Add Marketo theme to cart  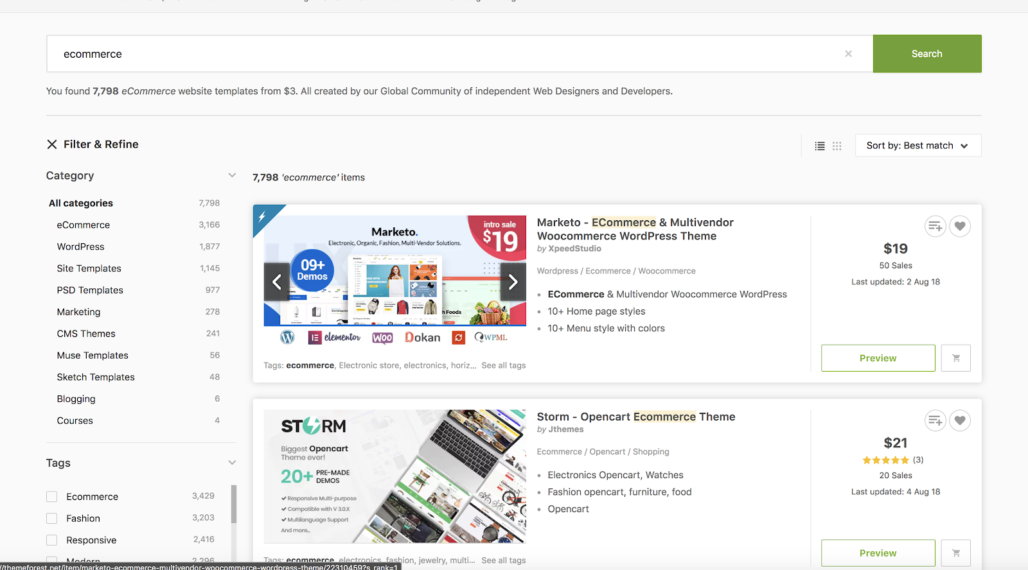pos(956,358)
